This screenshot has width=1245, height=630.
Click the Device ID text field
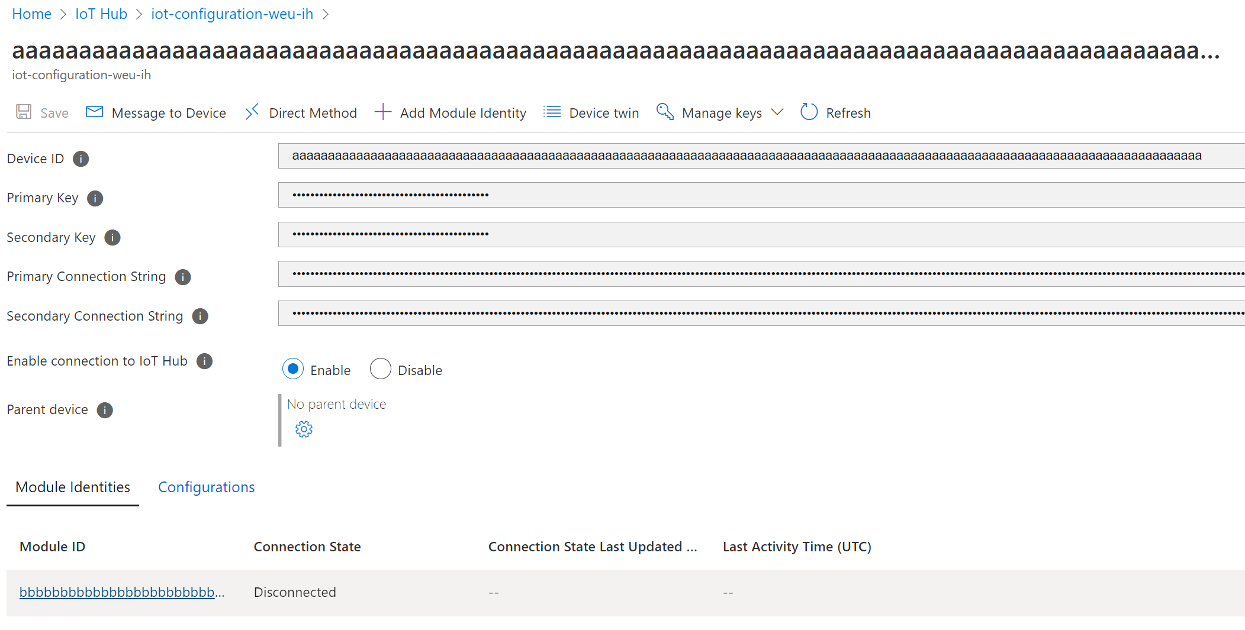761,156
